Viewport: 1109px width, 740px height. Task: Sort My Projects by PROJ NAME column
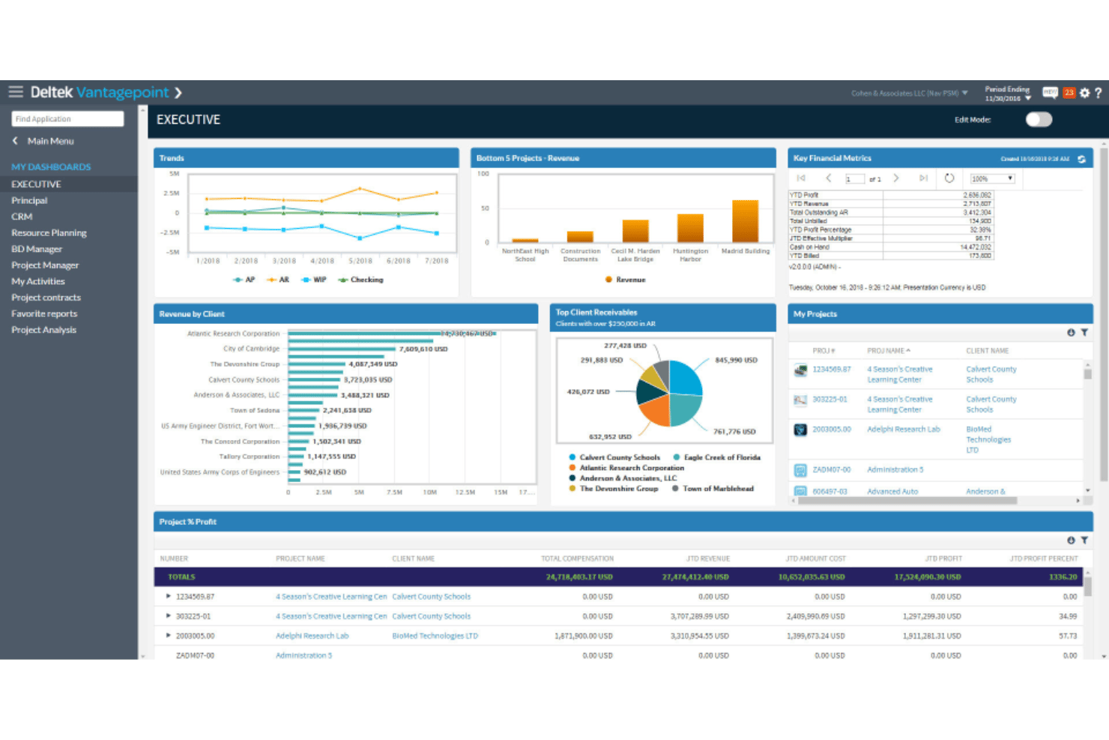click(x=889, y=351)
